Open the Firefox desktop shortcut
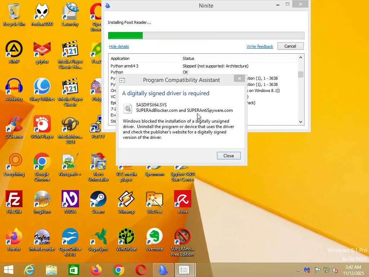This screenshot has width=369, height=277. coord(14,239)
